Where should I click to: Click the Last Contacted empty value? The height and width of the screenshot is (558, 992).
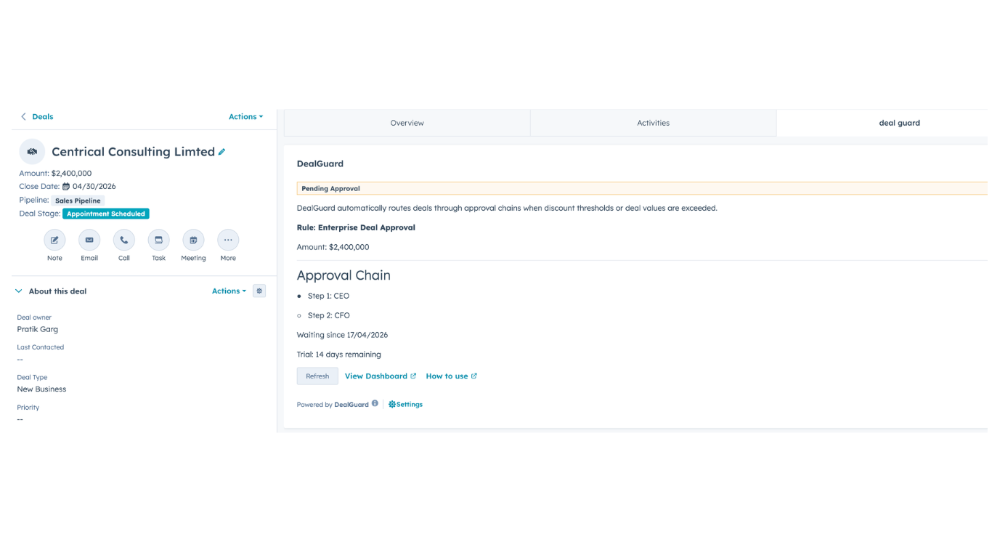(x=20, y=360)
